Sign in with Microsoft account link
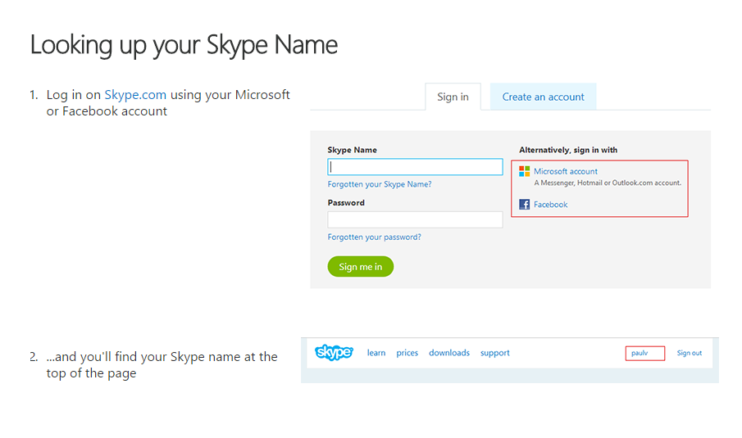This screenshot has width=742, height=438. [566, 171]
